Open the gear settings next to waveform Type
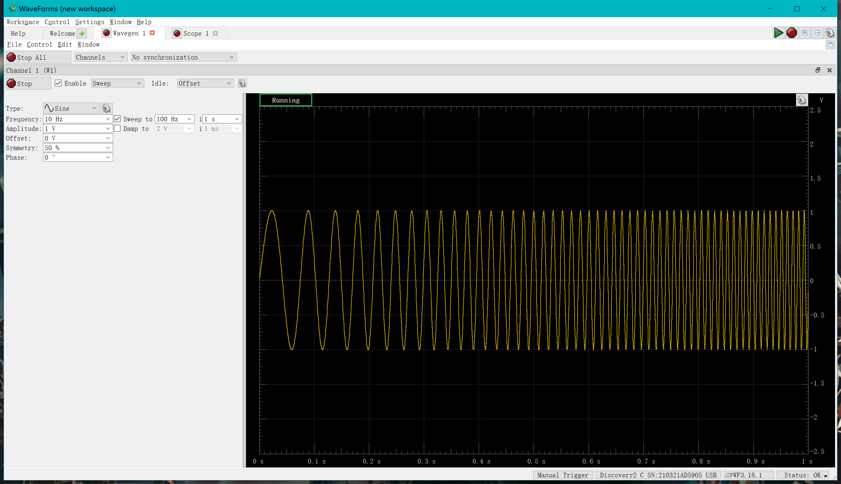The image size is (841, 484). 107,108
